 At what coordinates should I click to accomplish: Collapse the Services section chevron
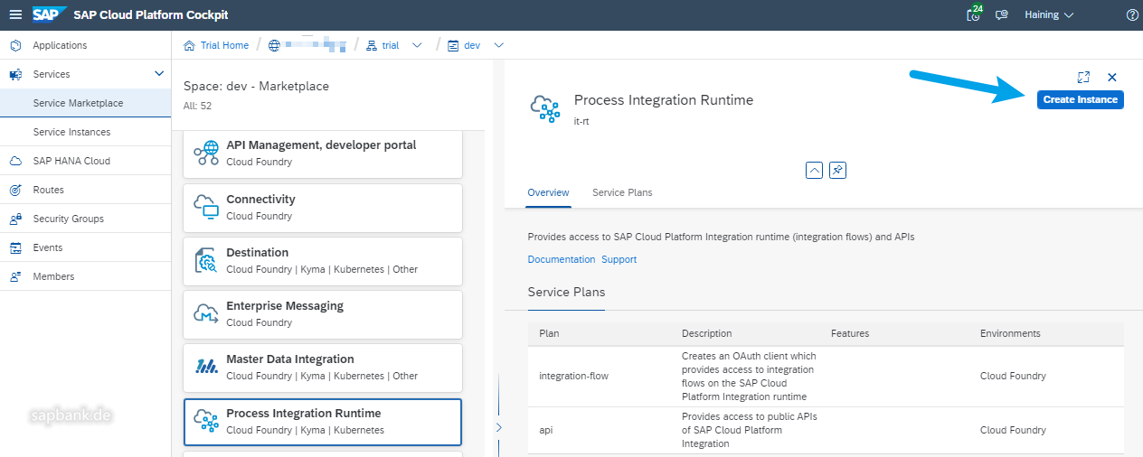(x=159, y=74)
